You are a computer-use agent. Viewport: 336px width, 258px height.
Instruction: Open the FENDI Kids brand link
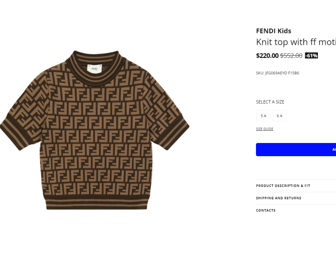[x=274, y=31]
